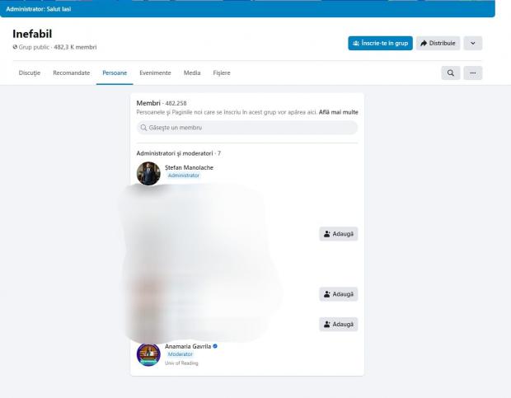Click the verified badge next to Anamaria Gavrila
The height and width of the screenshot is (398, 511).
215,346
